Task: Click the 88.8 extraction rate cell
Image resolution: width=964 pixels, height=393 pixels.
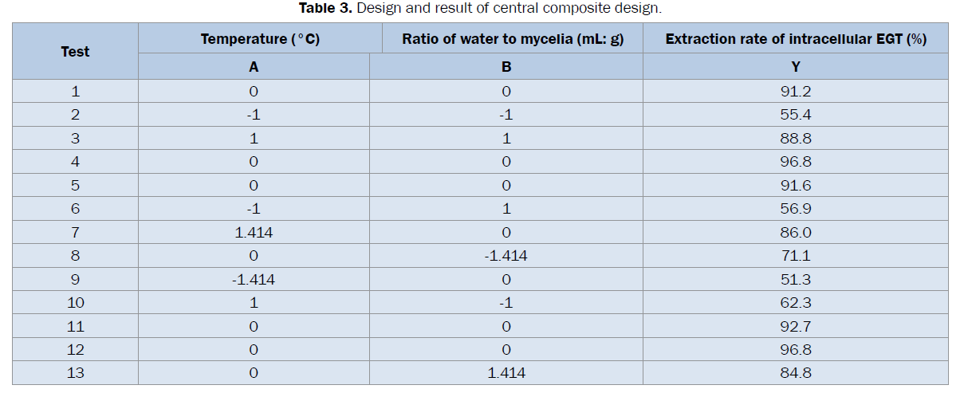Action: click(795, 138)
